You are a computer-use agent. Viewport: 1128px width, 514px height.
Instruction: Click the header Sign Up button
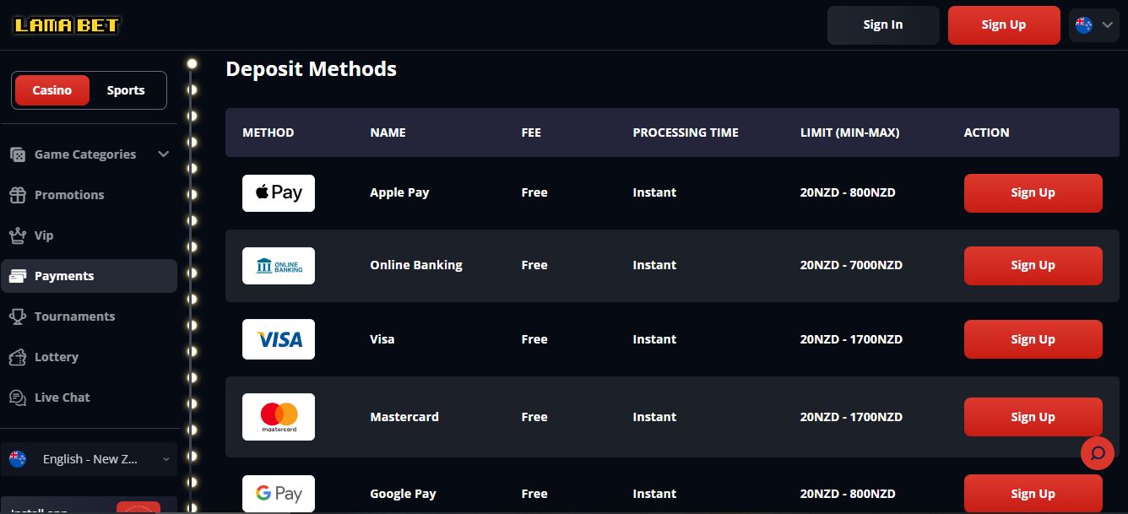(1004, 25)
